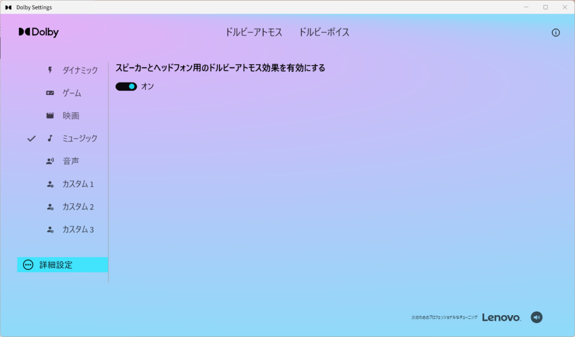Click the Lenovo logo at the bottom
Screen dimensions: 575x337
click(501, 317)
